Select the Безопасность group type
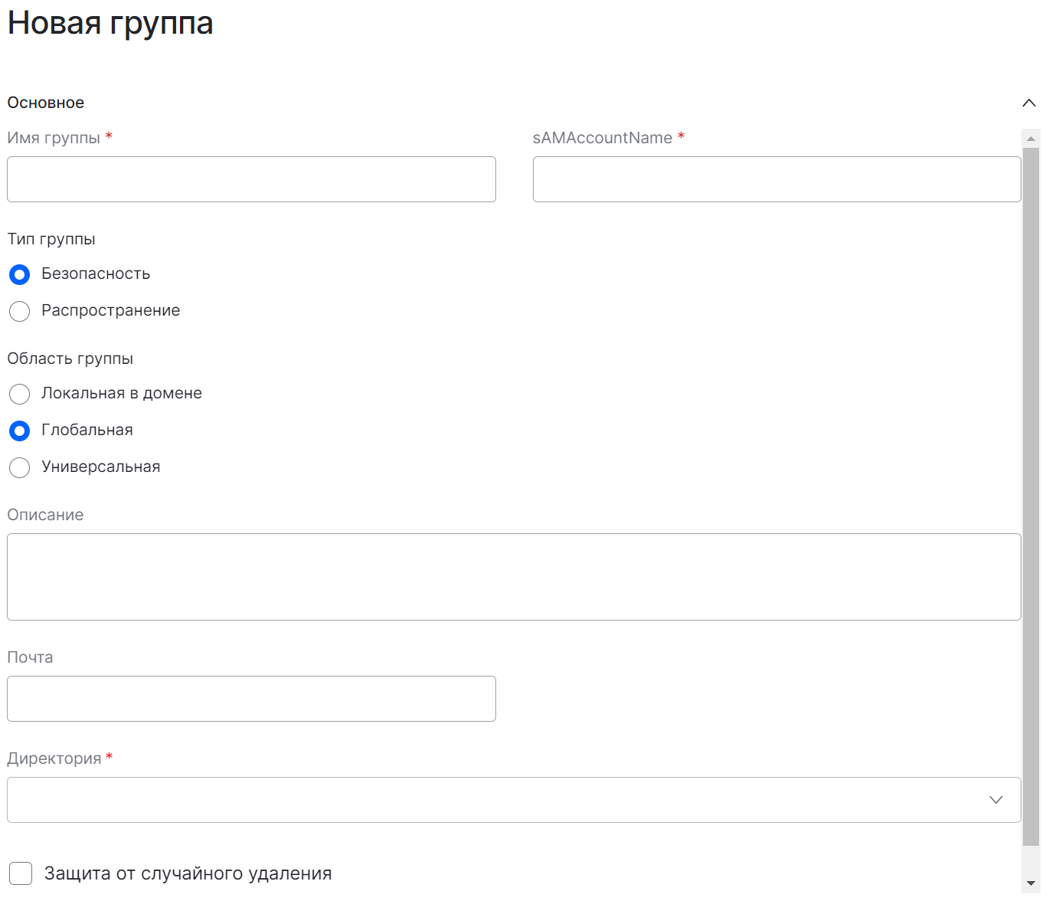The image size is (1049, 901). (x=20, y=274)
